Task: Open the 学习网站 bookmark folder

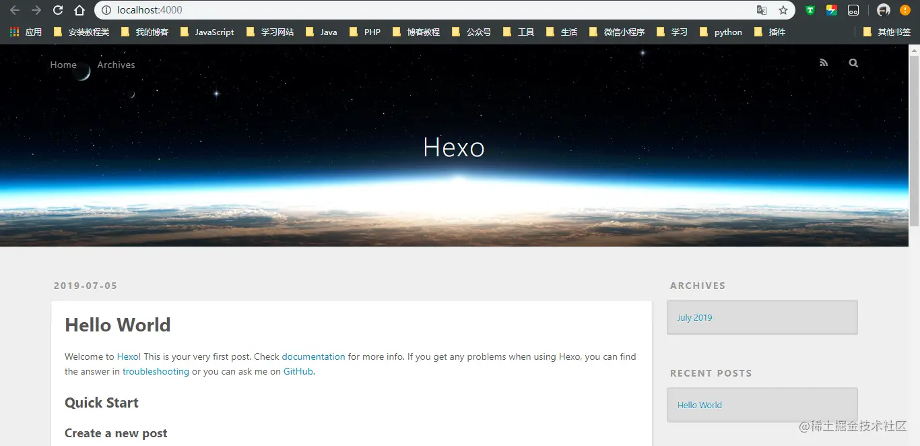Action: click(270, 32)
